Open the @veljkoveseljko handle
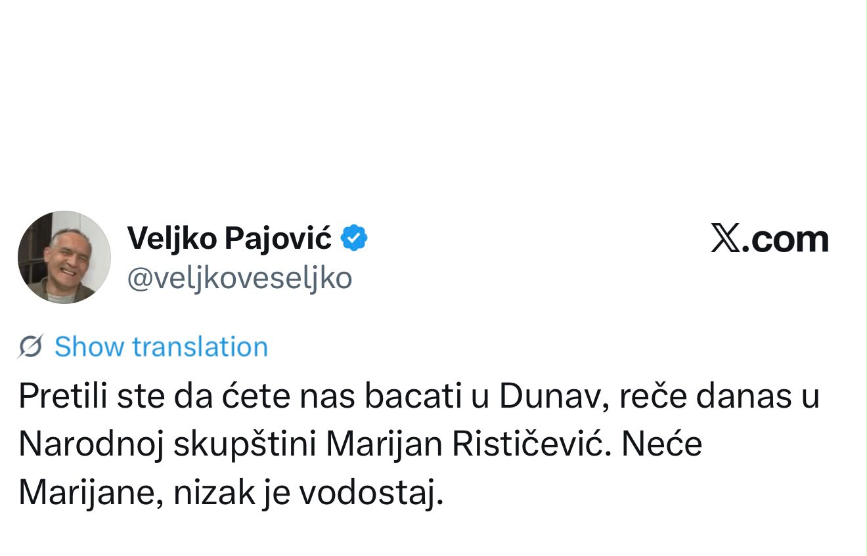Screen dimensions: 867x556 [239, 279]
